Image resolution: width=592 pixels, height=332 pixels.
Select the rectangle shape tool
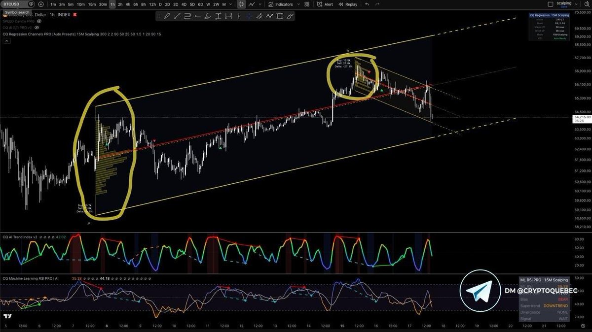coord(280,16)
